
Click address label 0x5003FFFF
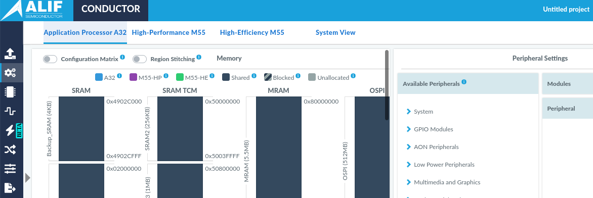point(223,156)
